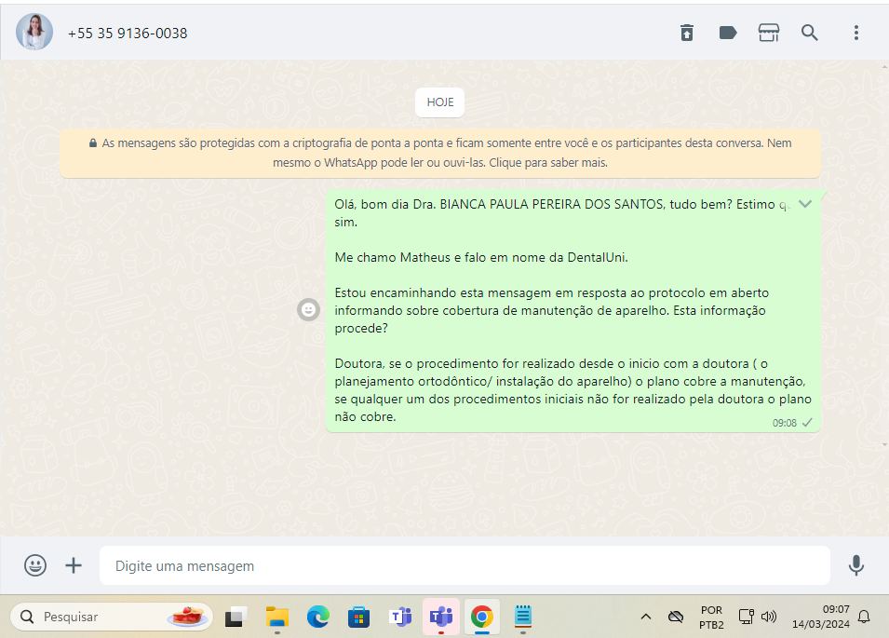The width and height of the screenshot is (889, 638).
Task: Change the keyboard language POR PTB2
Action: (x=711, y=617)
